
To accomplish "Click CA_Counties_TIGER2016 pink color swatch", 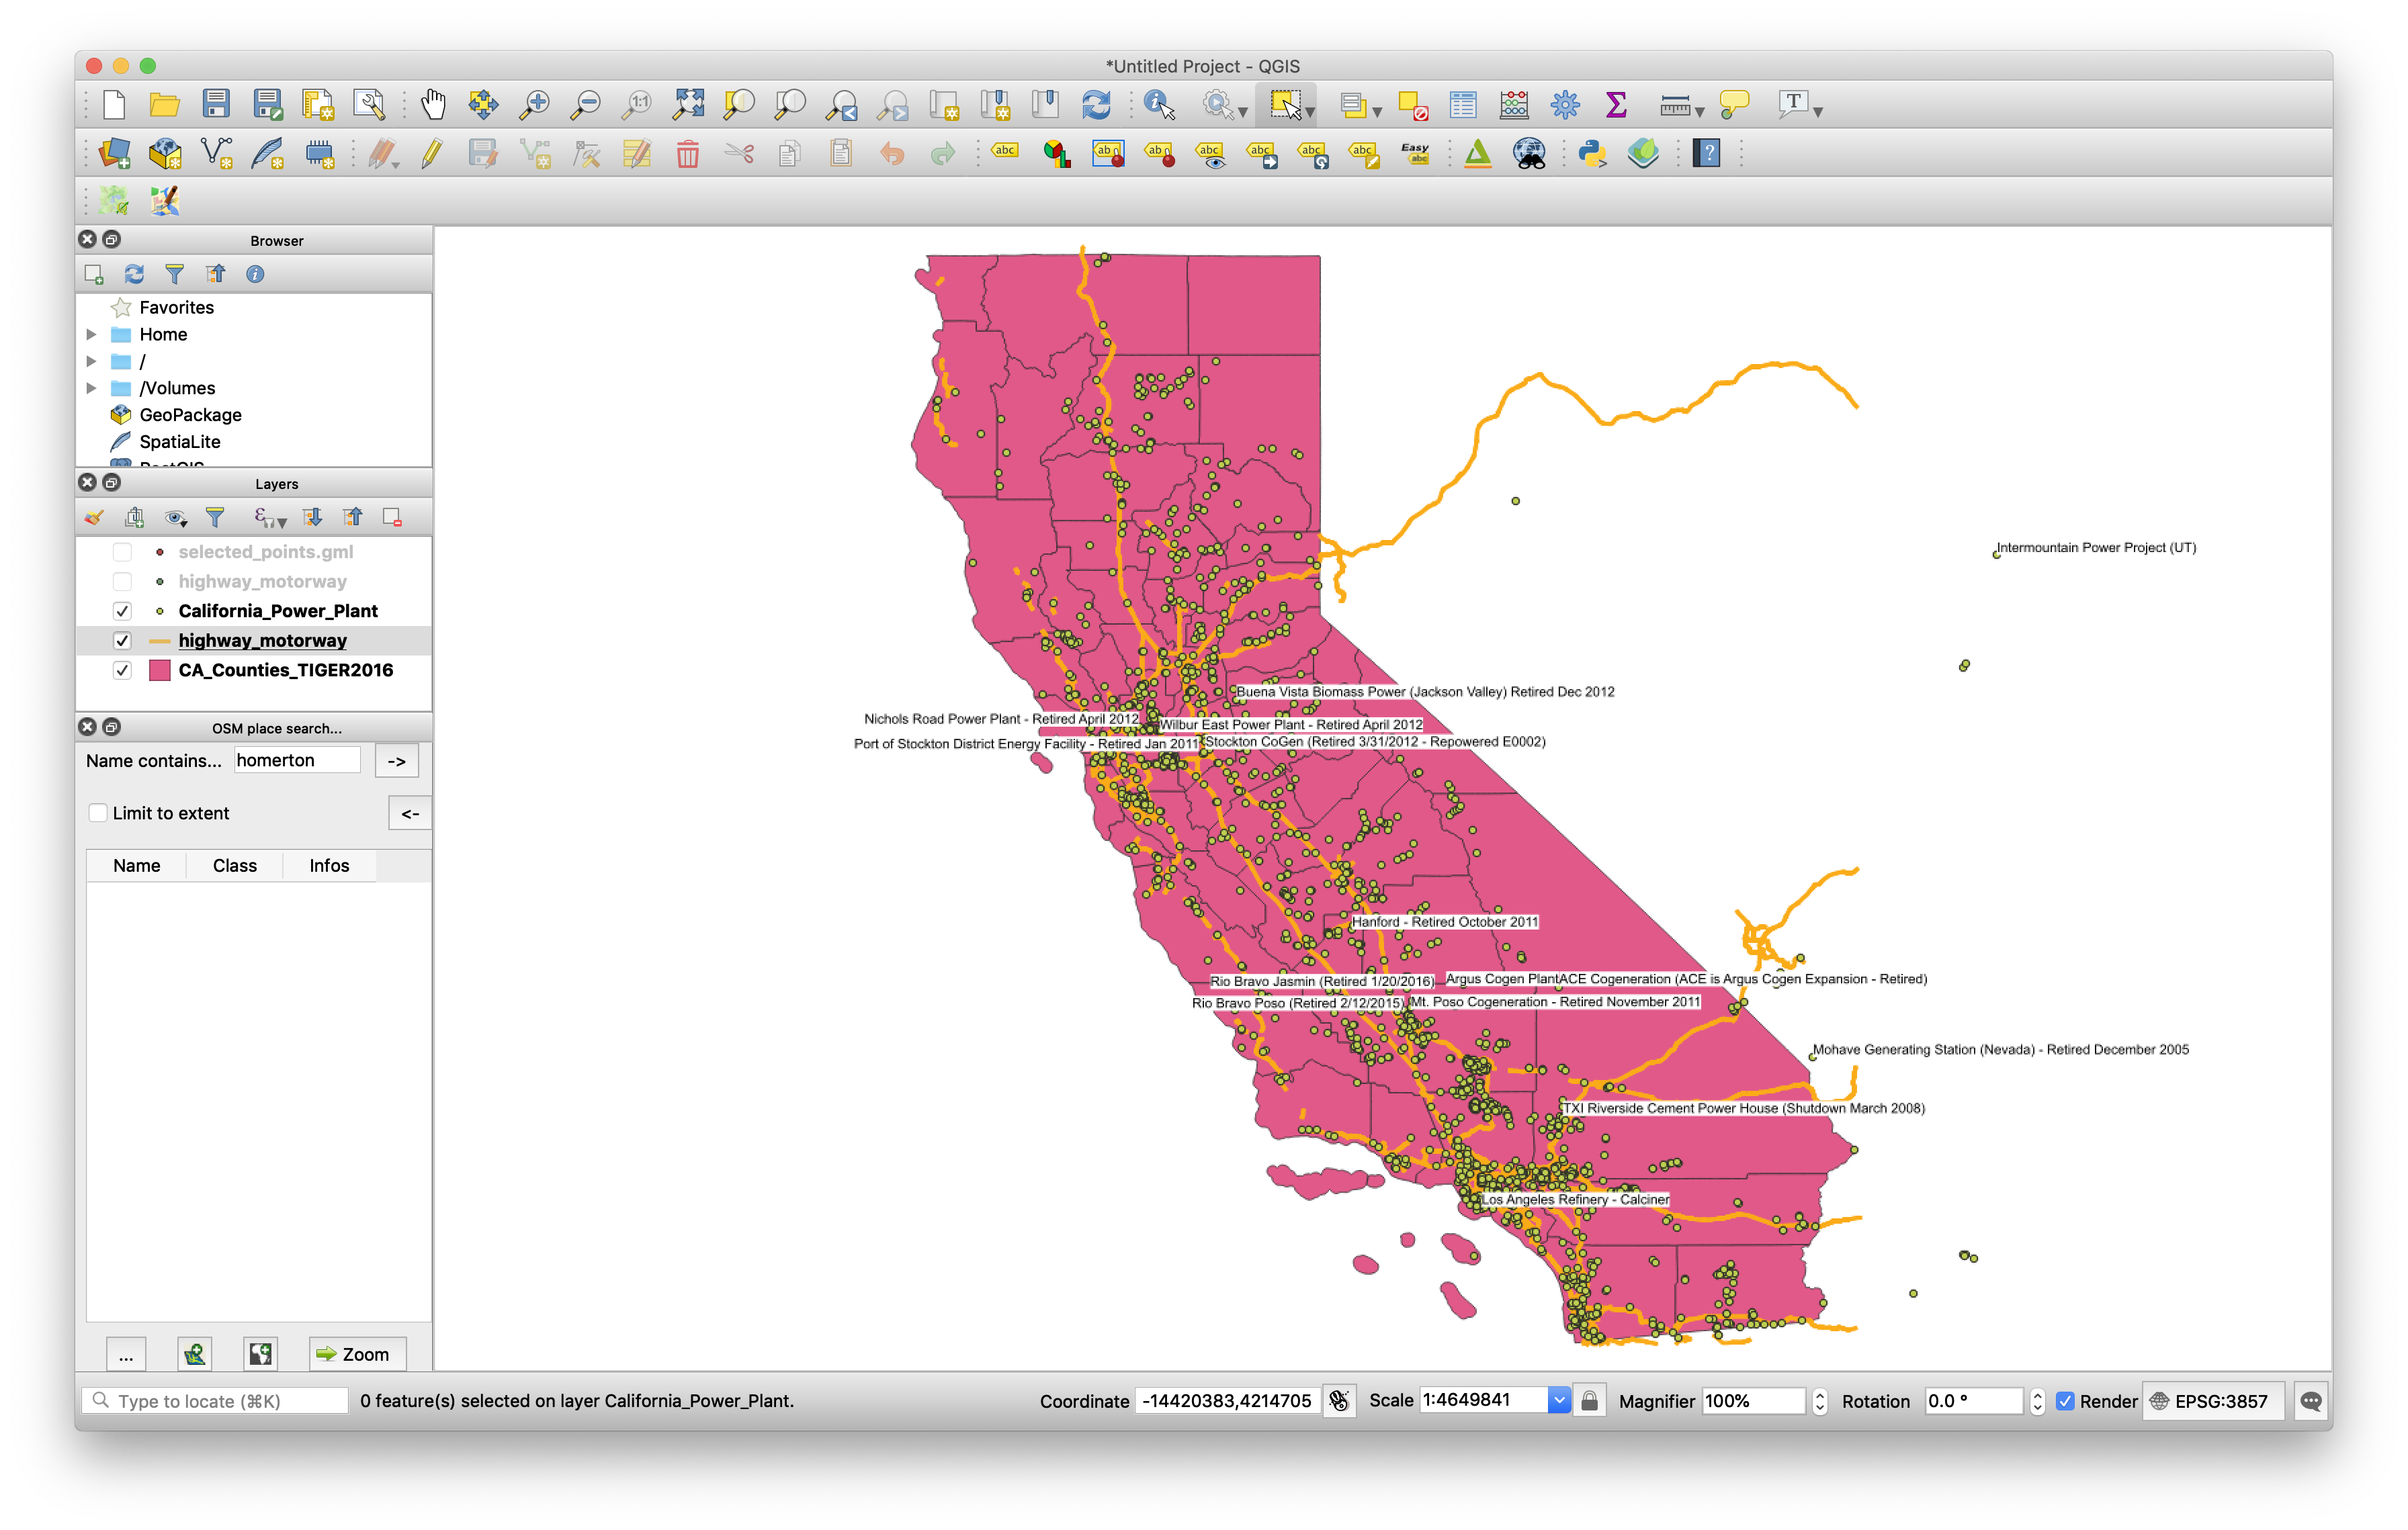I will point(159,670).
